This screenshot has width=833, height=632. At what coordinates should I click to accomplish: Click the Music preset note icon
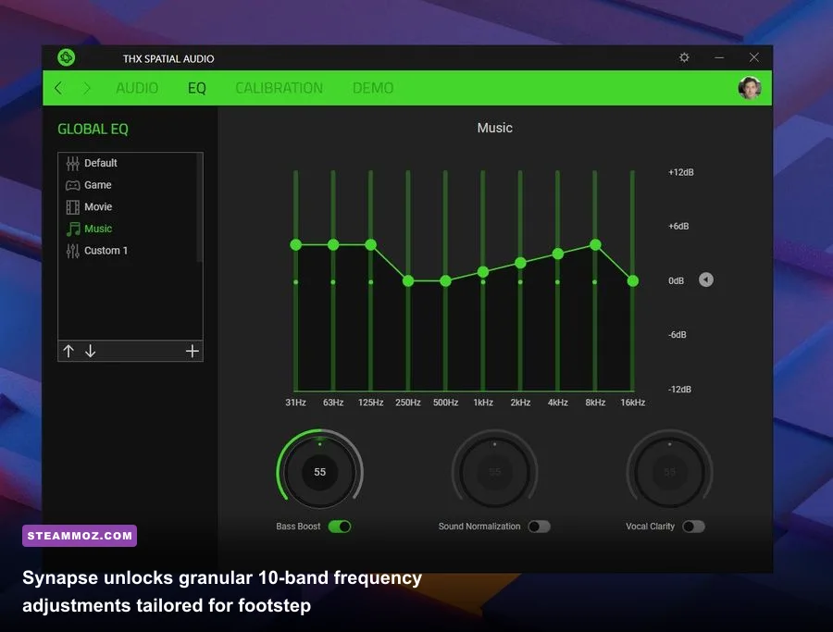pos(73,229)
